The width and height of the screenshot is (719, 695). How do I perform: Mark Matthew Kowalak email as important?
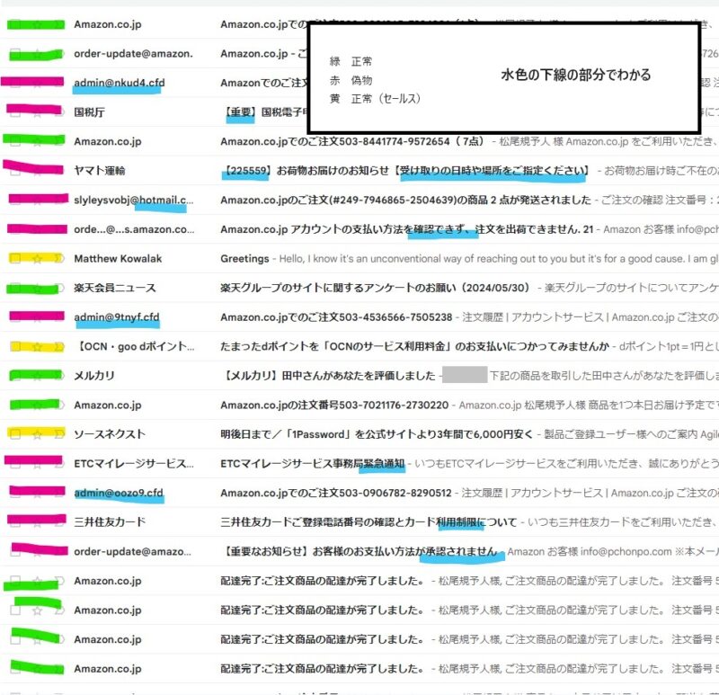coord(59,259)
